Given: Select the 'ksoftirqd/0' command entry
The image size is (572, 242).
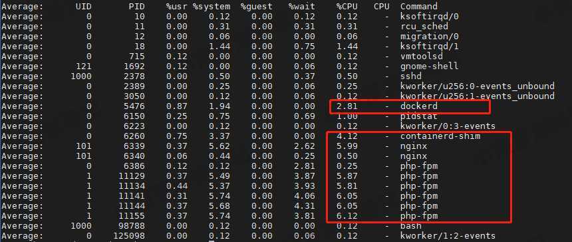Looking at the screenshot, I should (x=430, y=17).
